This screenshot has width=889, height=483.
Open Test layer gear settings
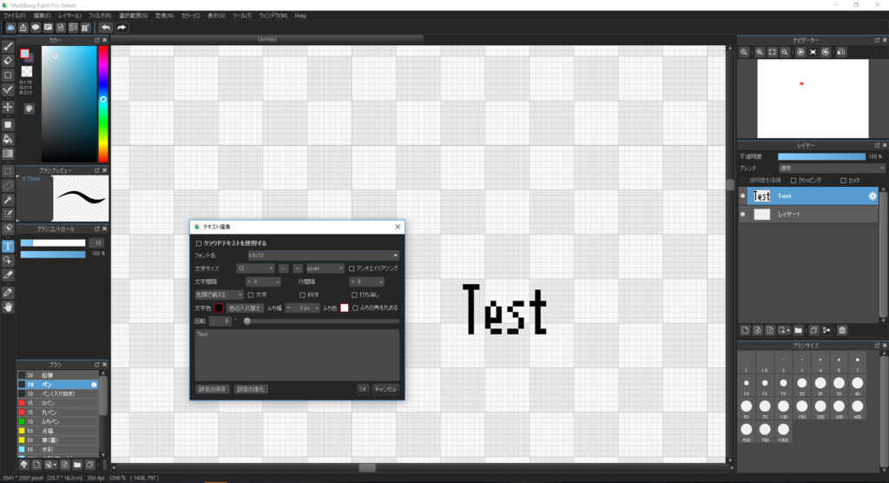tap(872, 195)
